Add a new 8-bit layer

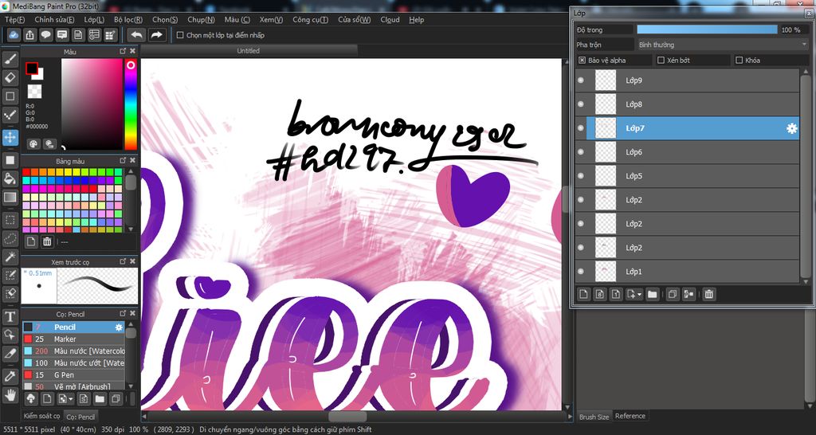(600, 294)
